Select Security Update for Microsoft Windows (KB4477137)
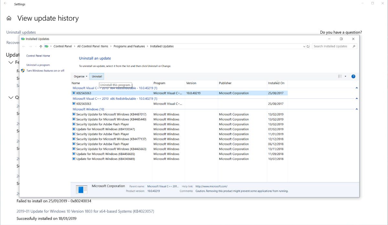Screen dimensions: 388x225 tap(179, 139)
